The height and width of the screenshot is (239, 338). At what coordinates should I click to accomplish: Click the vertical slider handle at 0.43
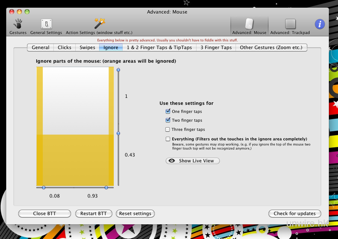pos(118,133)
